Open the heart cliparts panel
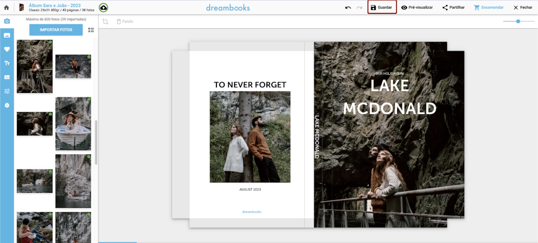This screenshot has height=243, width=538. coord(7,49)
